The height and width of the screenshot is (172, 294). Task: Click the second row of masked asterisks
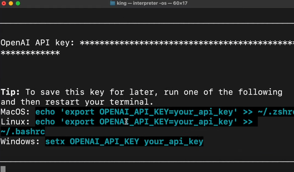point(30,53)
